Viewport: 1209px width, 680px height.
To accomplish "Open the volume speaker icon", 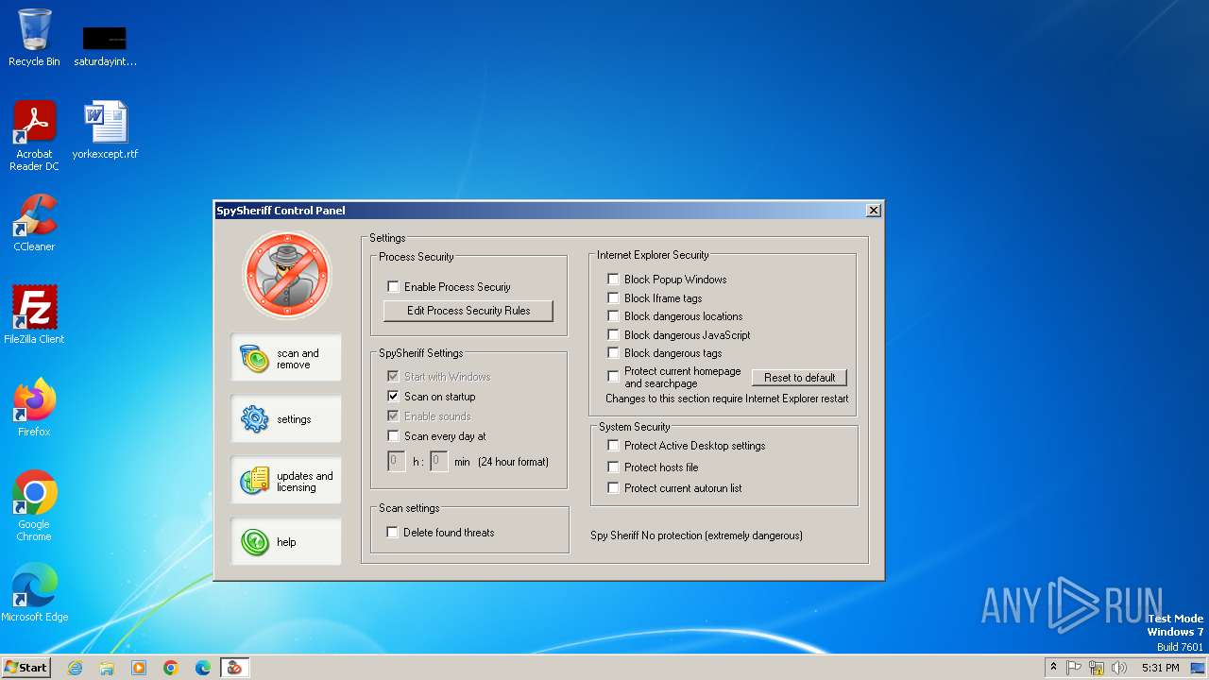I will [x=1119, y=668].
